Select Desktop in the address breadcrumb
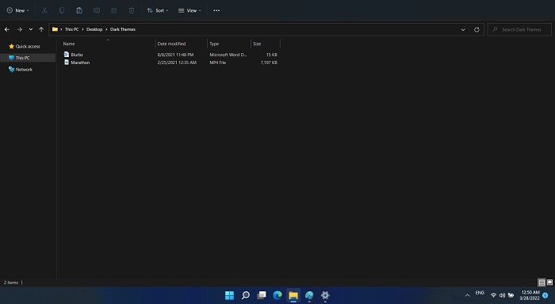 pos(94,29)
